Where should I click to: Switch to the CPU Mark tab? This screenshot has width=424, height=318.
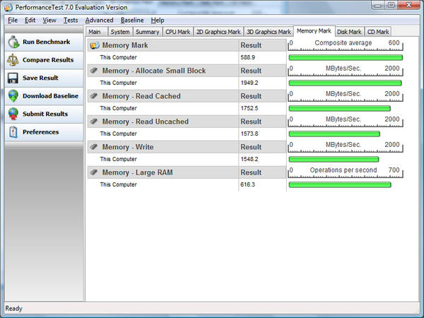pyautogui.click(x=177, y=32)
